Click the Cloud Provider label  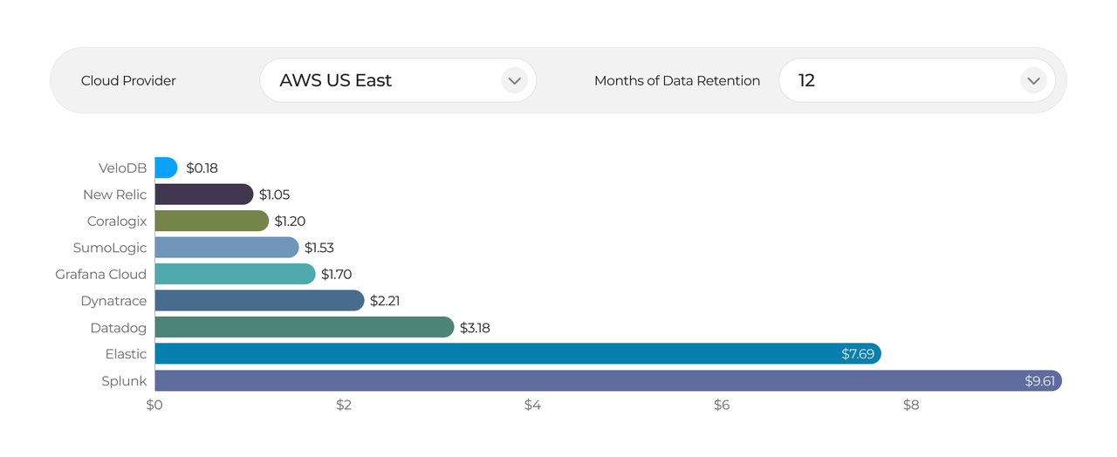(128, 80)
